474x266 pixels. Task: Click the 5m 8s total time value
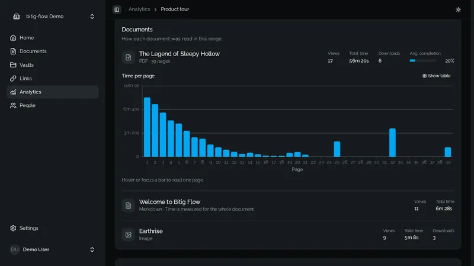(411, 238)
